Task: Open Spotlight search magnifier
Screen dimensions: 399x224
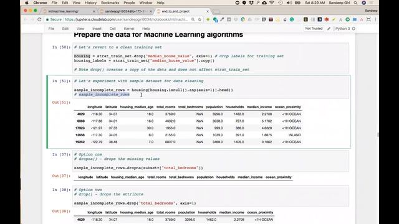Action: click(355, 2)
